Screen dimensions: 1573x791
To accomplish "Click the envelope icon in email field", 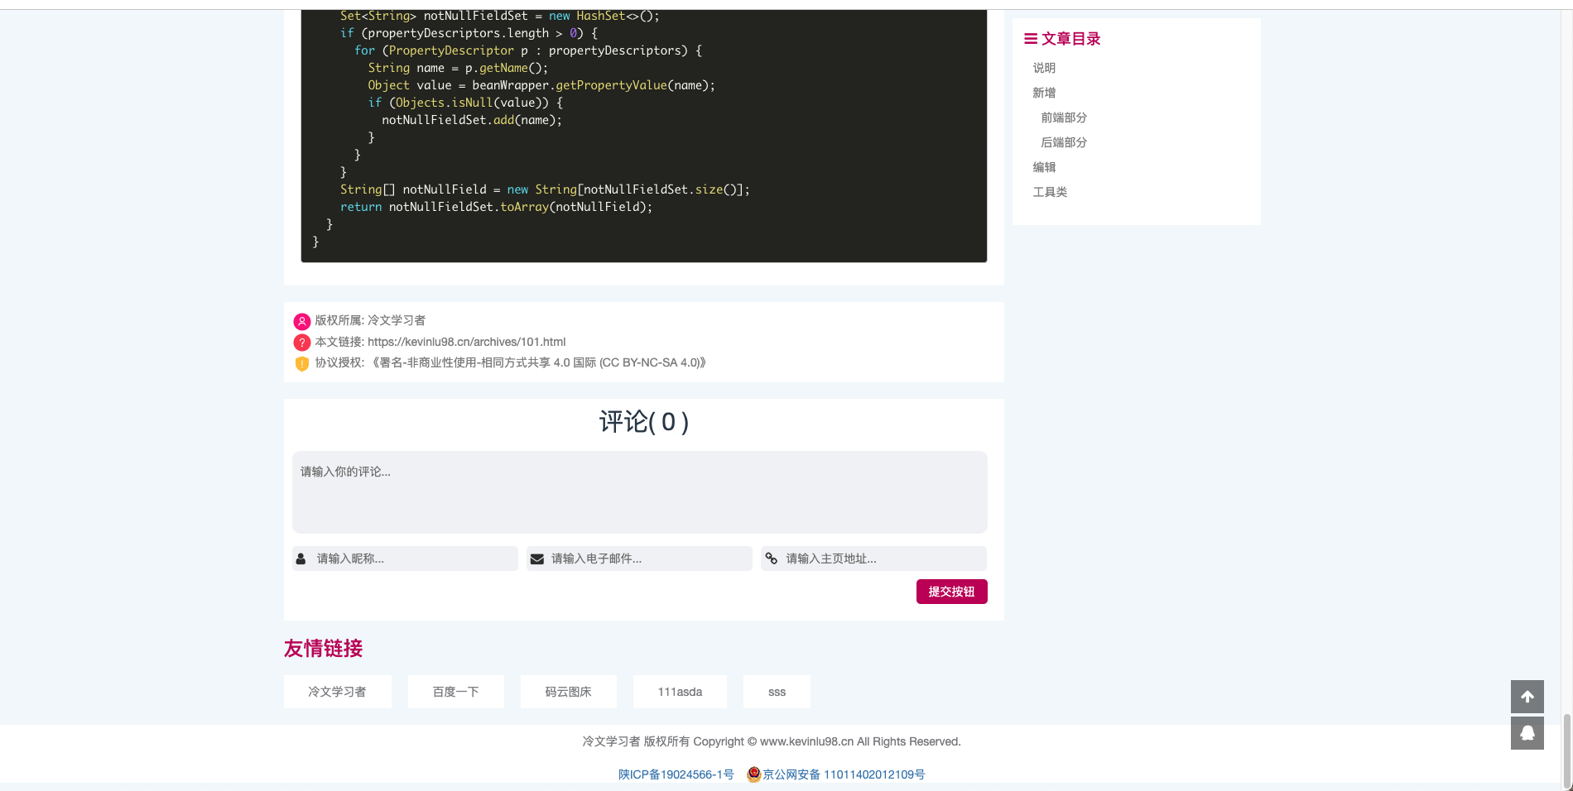I will [536, 558].
